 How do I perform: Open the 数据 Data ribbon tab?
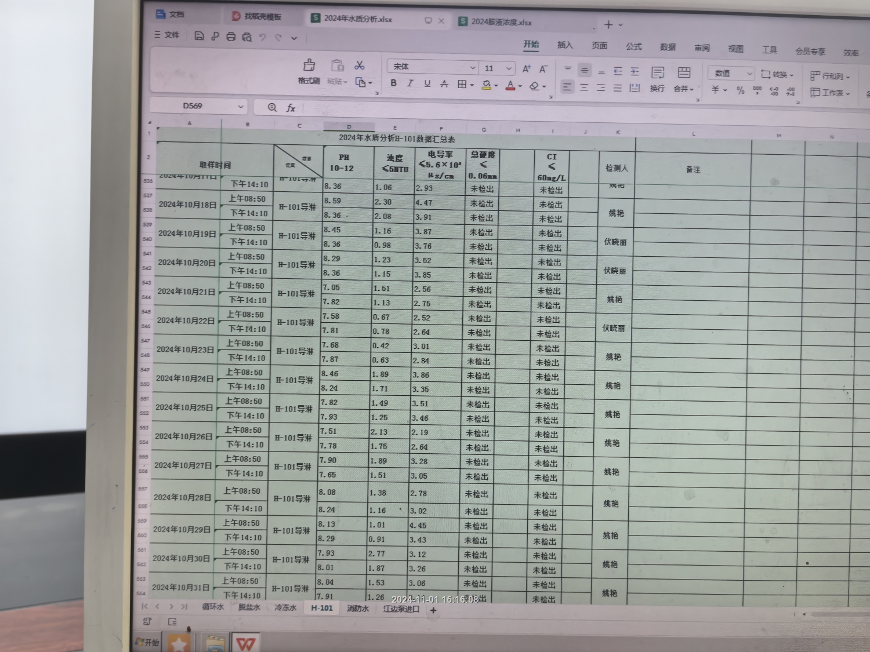click(x=668, y=47)
